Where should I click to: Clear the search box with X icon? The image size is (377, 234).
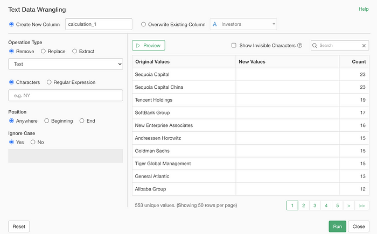tap(364, 46)
